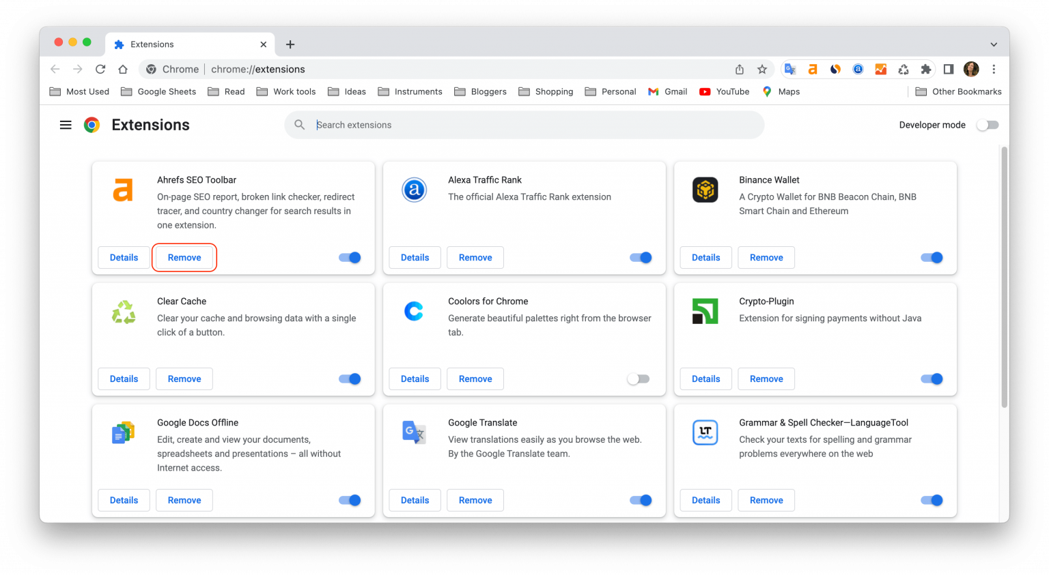This screenshot has width=1049, height=575.
Task: Click the Ahrefs toolbar extension icon
Action: pyautogui.click(x=812, y=69)
